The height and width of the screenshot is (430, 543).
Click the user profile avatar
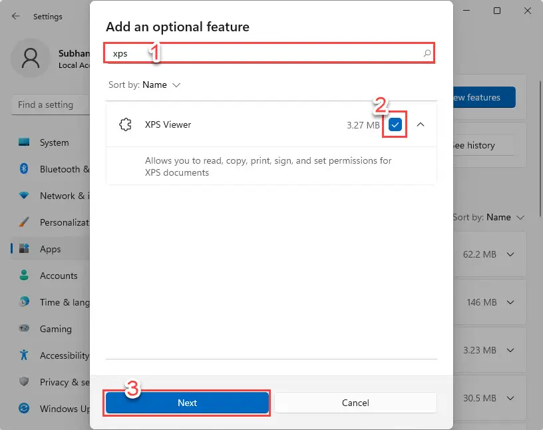[x=31, y=58]
